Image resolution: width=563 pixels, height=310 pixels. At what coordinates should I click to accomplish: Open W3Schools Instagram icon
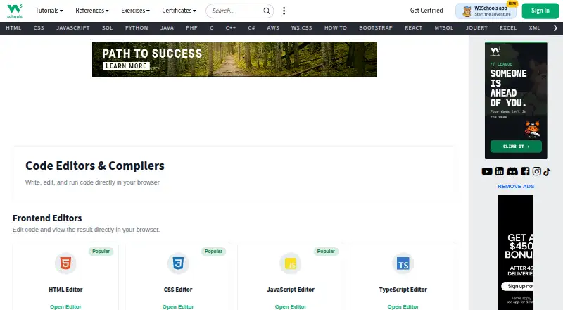tap(536, 171)
